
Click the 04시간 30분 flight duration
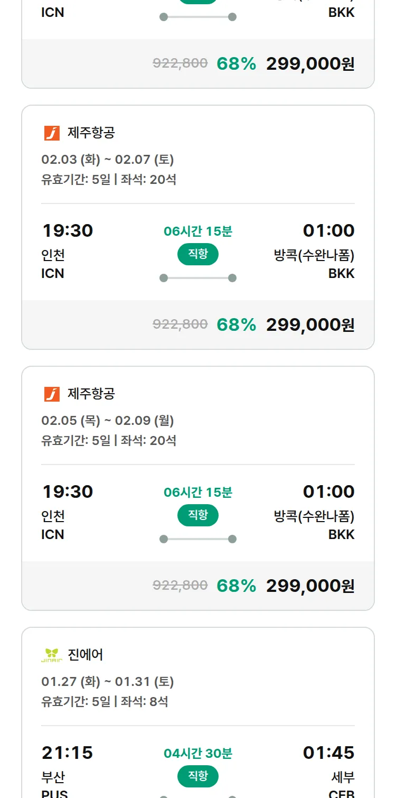point(198,754)
